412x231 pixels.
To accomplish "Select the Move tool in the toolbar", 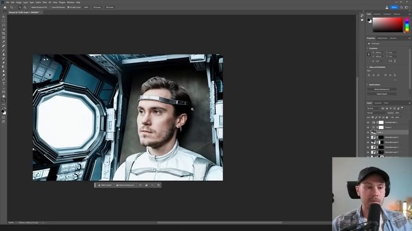I will coord(4,16).
